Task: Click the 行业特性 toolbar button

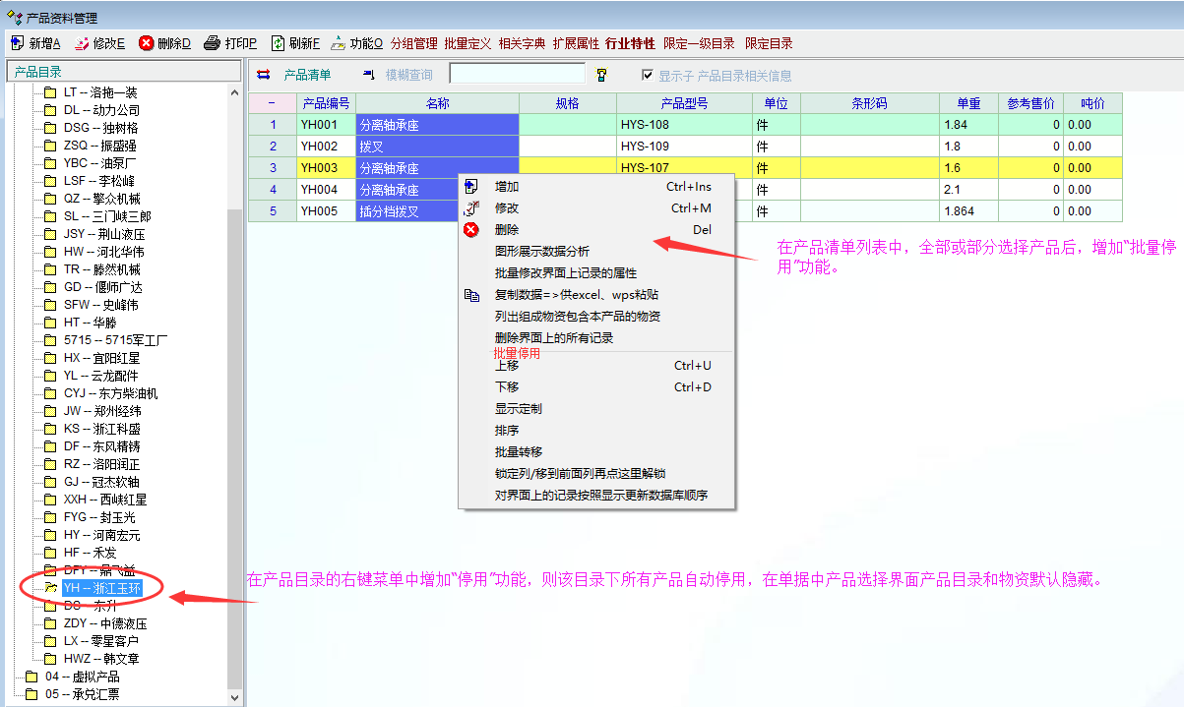Action: pyautogui.click(x=630, y=43)
